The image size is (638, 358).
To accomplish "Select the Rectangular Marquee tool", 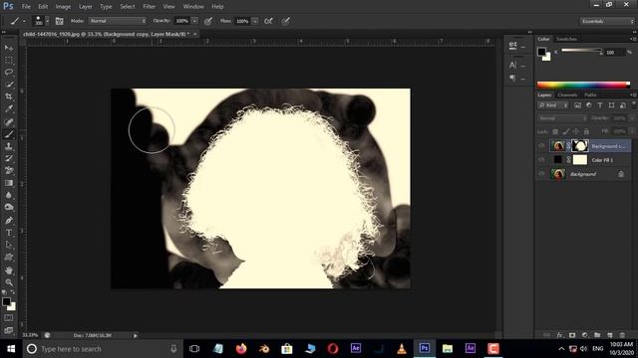I will [x=9, y=60].
